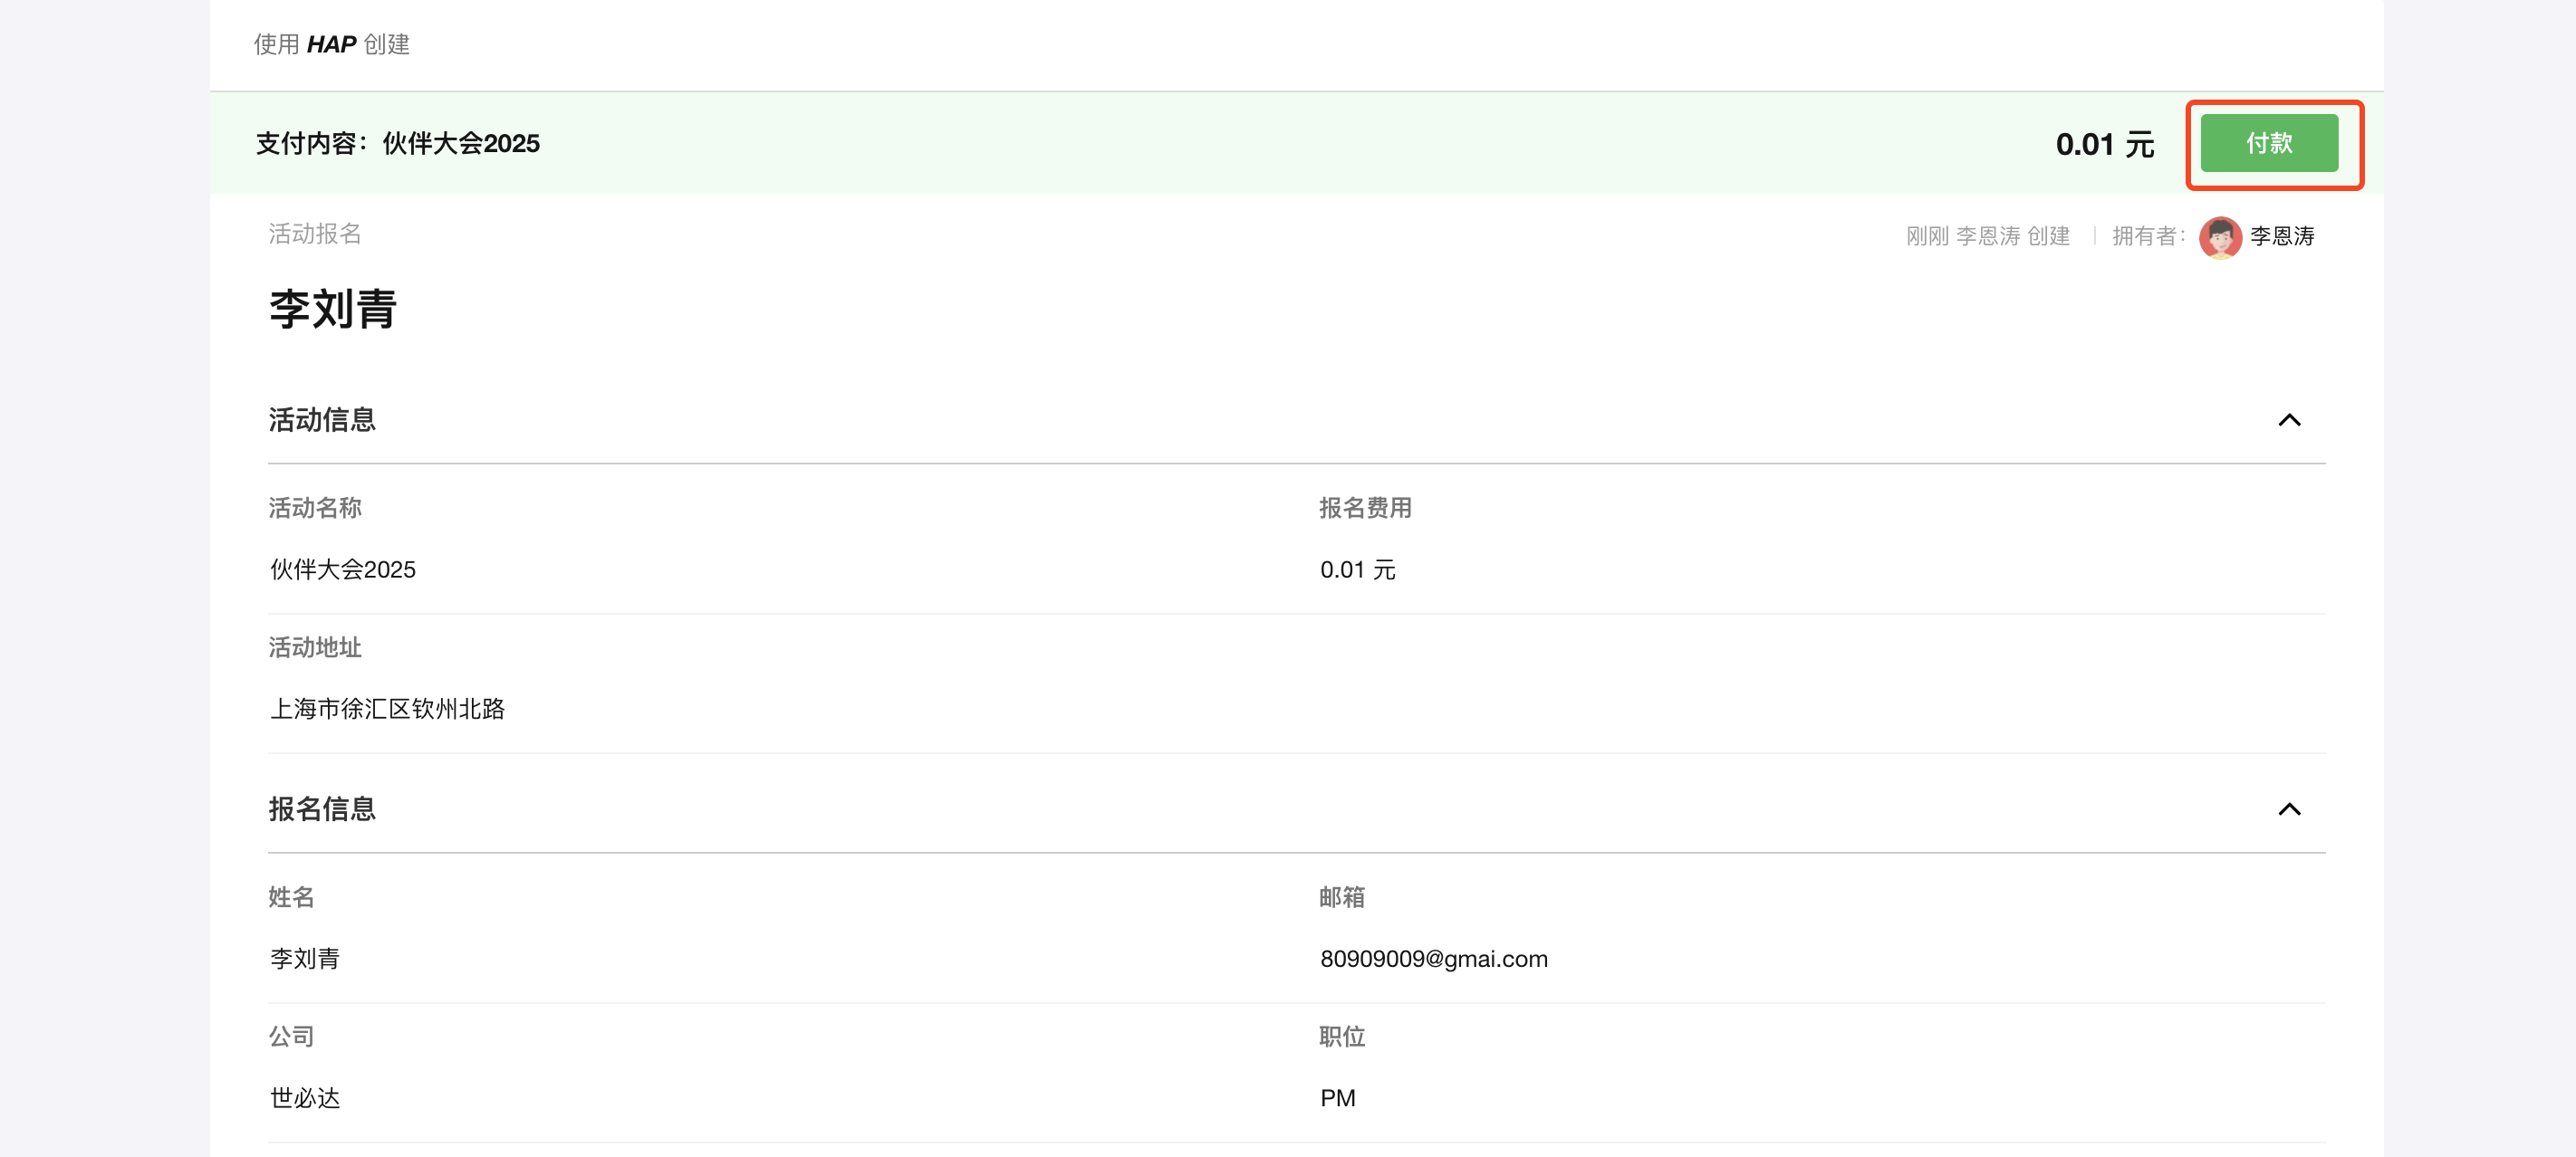Click the 0.01 元 registration fee value
The image size is (2576, 1157).
pos(1357,569)
